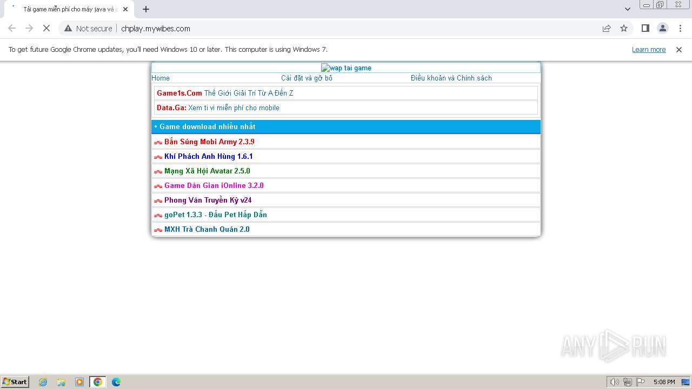Image resolution: width=692 pixels, height=389 pixels.
Task: Click the 5:08 PM system clock
Action: (664, 382)
